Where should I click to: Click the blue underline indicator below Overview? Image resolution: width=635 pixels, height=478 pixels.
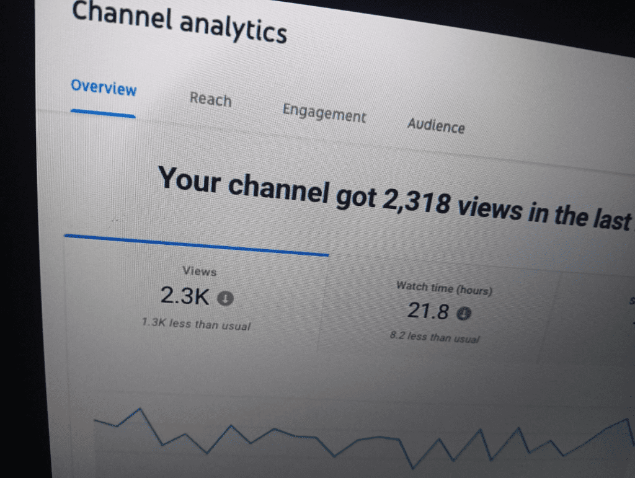tap(104, 112)
